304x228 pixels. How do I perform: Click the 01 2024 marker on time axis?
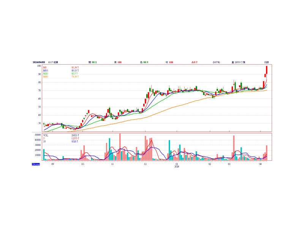(x=177, y=165)
